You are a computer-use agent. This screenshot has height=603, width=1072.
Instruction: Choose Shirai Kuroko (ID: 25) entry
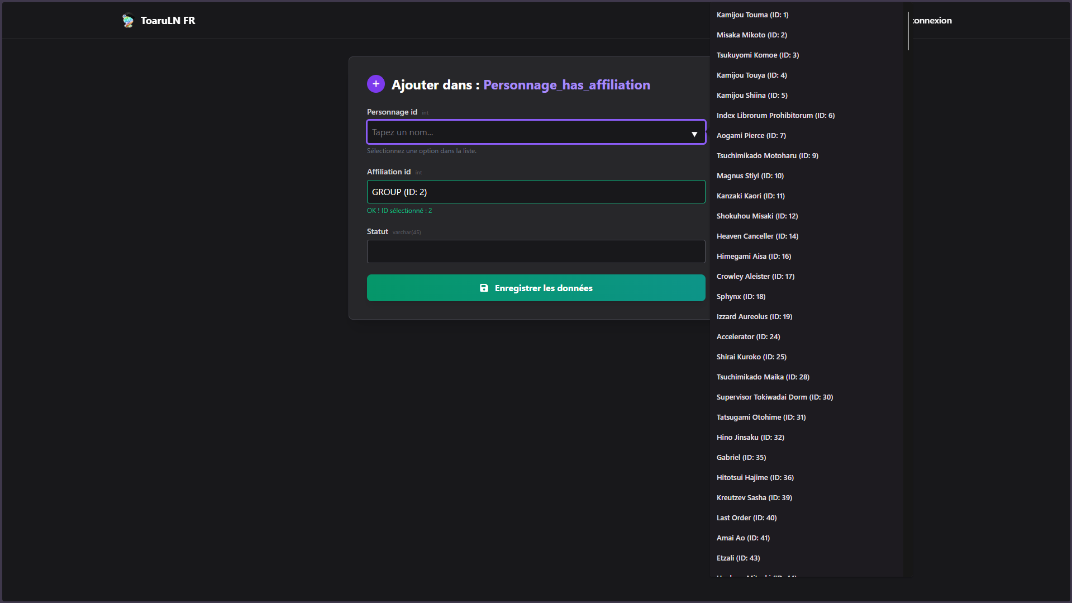[x=751, y=357]
